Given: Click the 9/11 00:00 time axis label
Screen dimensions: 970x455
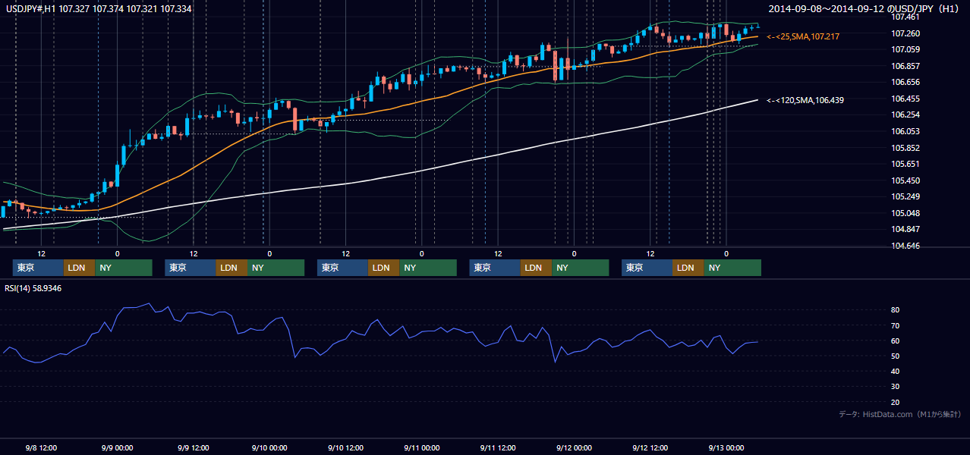Looking at the screenshot, I should (x=421, y=447).
